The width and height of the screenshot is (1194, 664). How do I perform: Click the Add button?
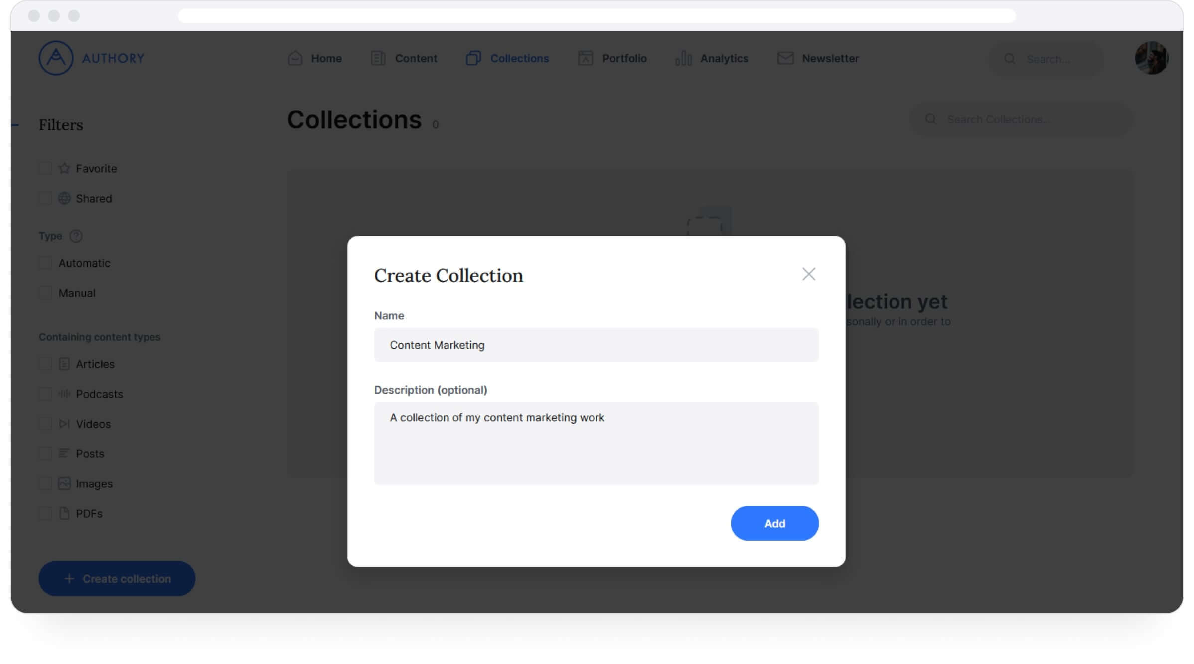pos(774,523)
